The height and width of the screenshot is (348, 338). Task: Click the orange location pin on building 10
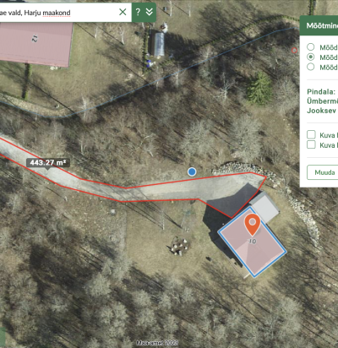(253, 224)
